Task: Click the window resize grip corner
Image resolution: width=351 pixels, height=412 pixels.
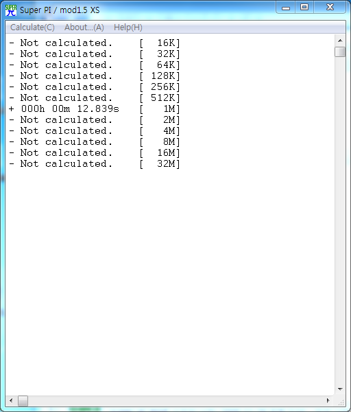Action: 341,402
